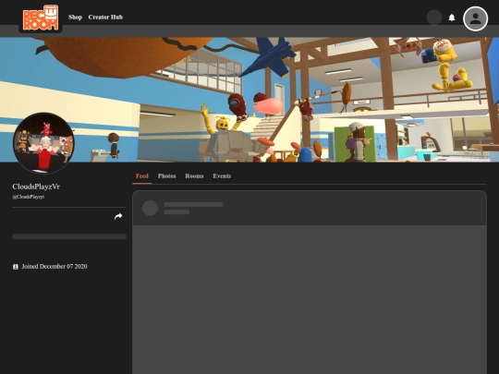Click the calendar icon beside Joined date

(x=16, y=267)
